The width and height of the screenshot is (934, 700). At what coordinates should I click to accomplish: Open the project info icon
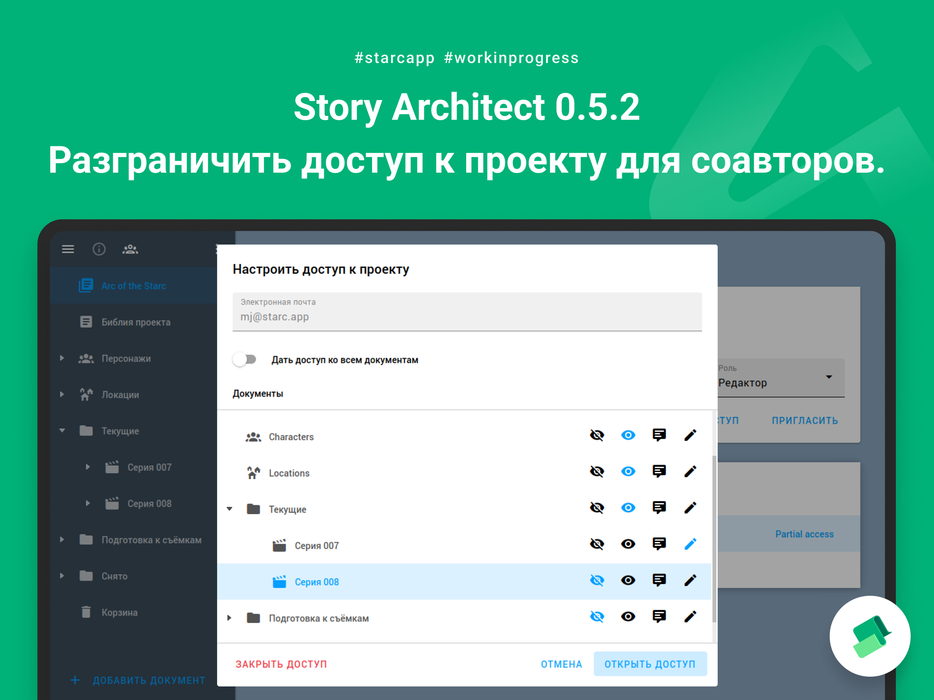coord(99,249)
